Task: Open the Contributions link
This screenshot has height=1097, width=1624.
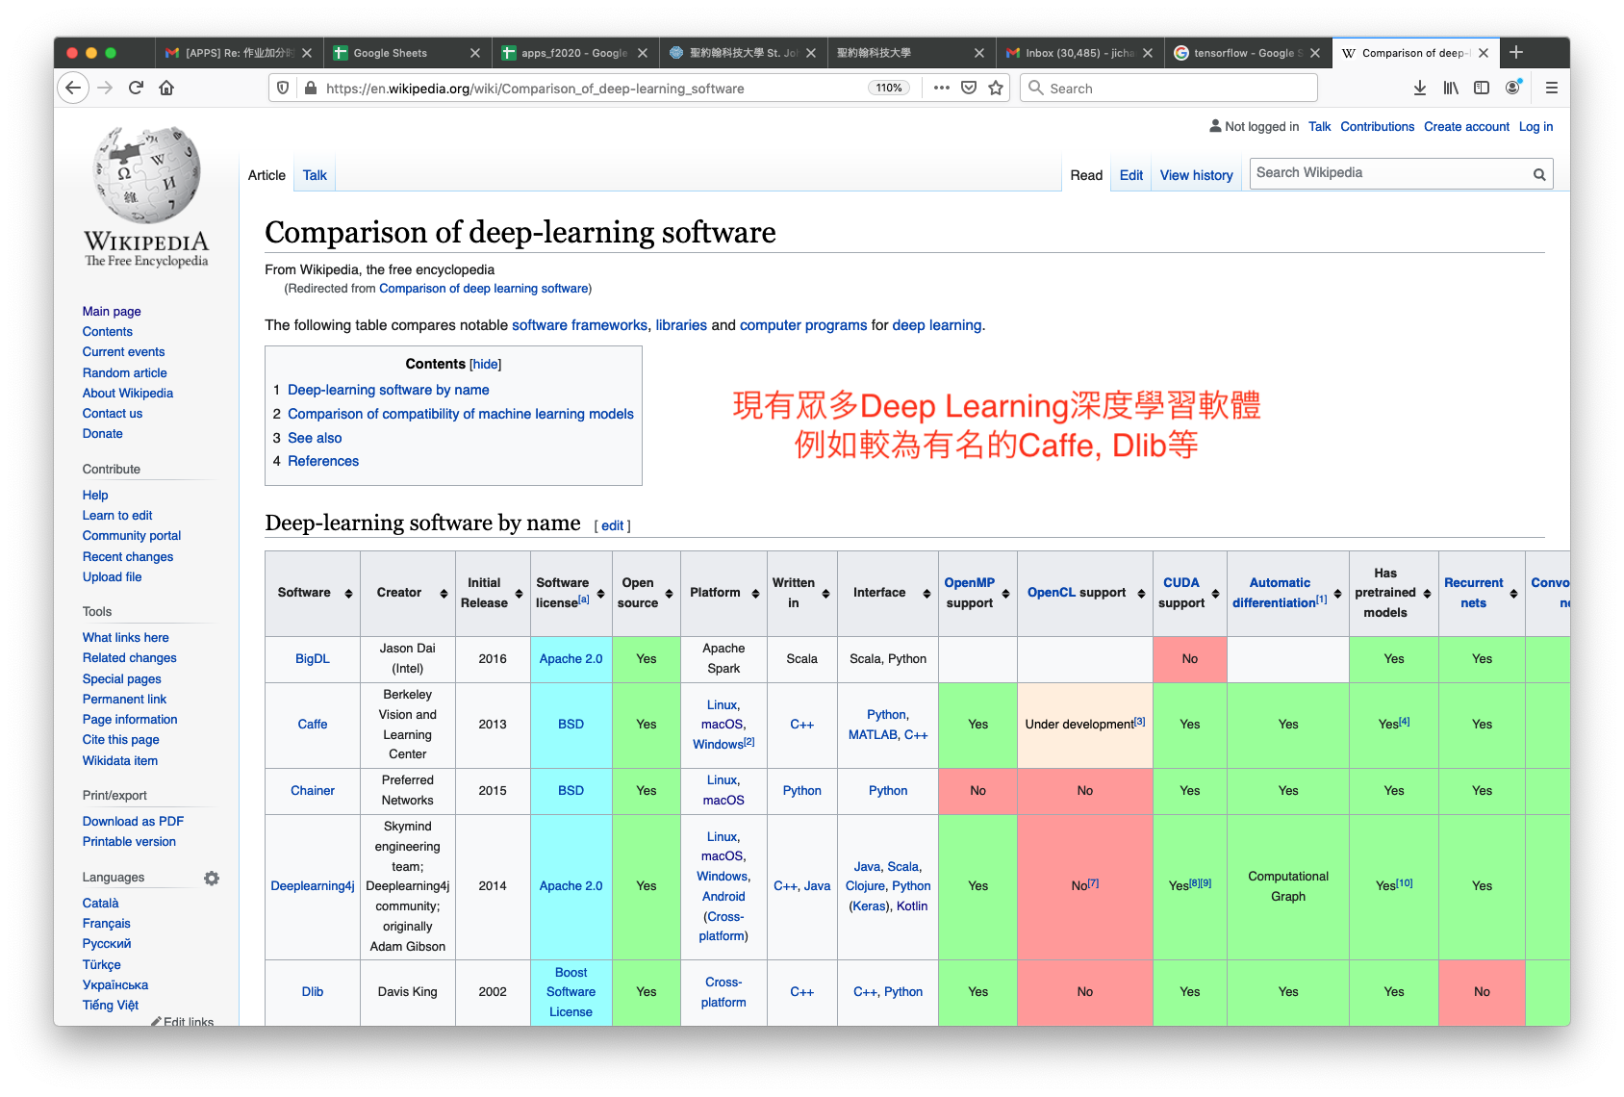Action: 1377,127
